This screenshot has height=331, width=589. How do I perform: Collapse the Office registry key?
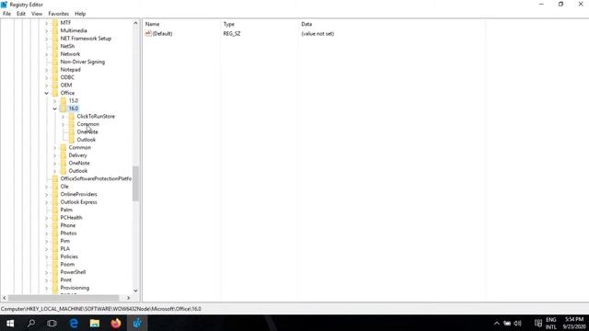coord(47,93)
